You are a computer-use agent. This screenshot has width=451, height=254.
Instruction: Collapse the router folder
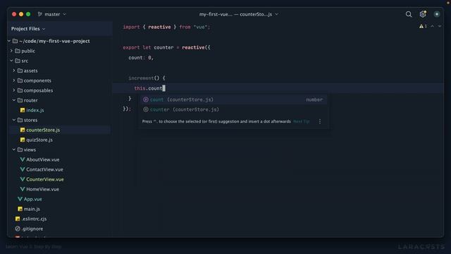click(14, 100)
